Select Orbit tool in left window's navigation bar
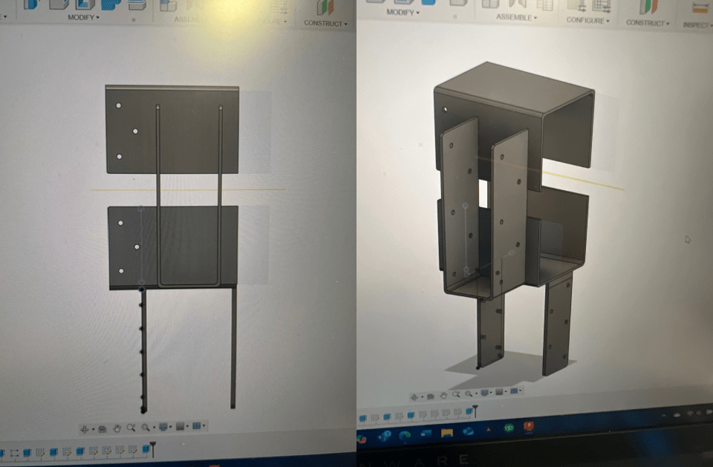This screenshot has height=467, width=713. (x=85, y=428)
